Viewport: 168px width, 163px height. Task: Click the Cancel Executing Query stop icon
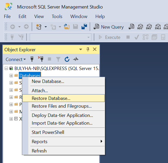pyautogui.click(x=128, y=37)
